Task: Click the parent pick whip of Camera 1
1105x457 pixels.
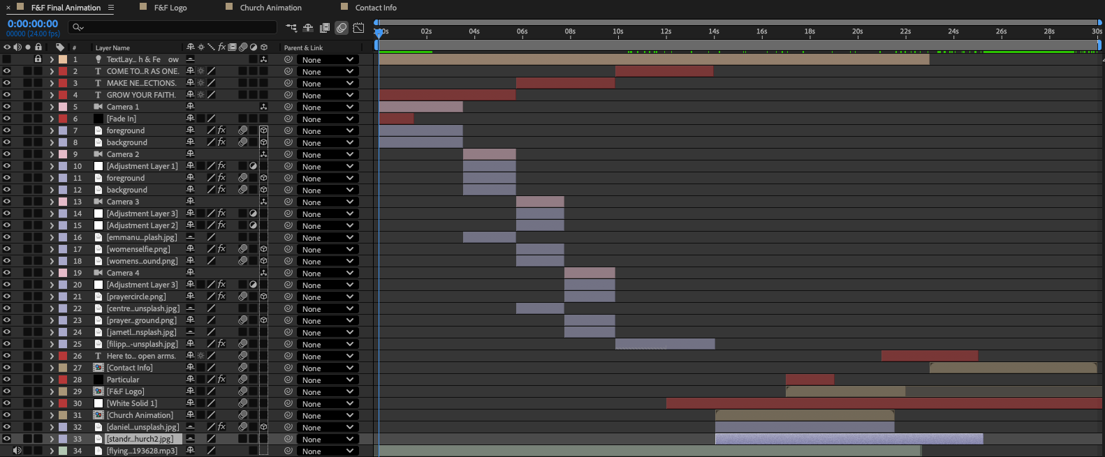Action: coord(288,107)
